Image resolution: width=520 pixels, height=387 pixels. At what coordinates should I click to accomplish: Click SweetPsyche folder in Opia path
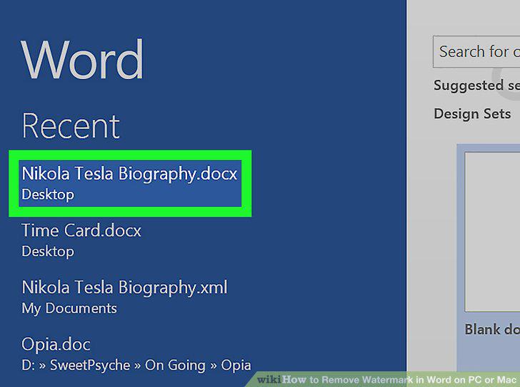(x=90, y=365)
